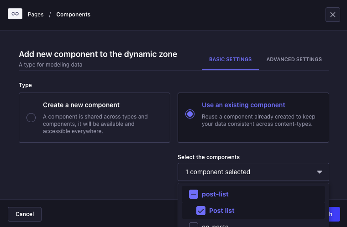Click the 'Use an existing component' card title

coord(243,105)
